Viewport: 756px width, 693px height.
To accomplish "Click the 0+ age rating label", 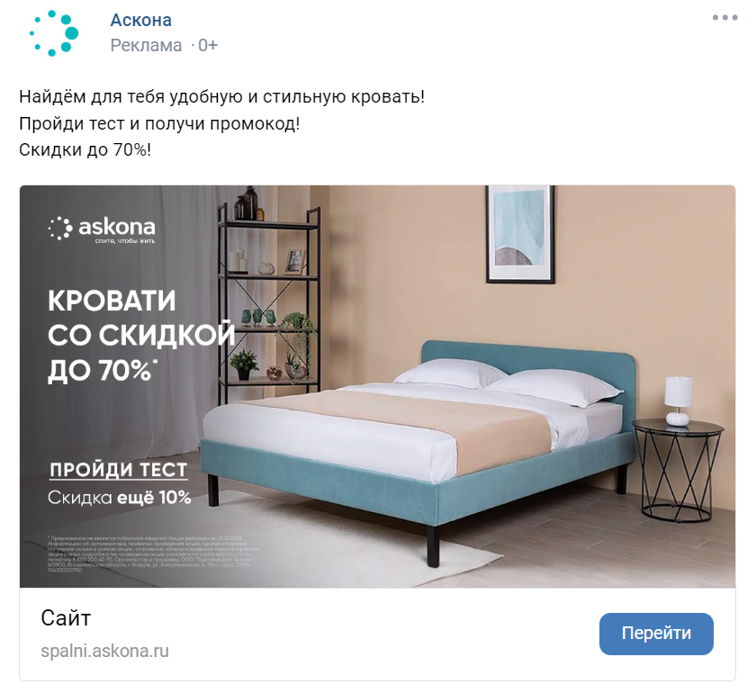I will point(208,45).
